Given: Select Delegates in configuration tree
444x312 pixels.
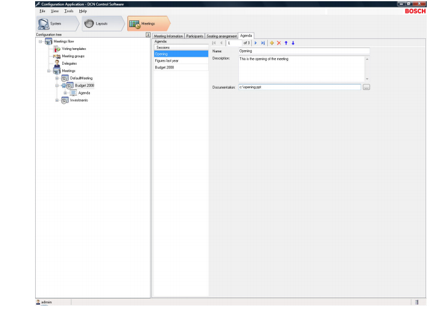Looking at the screenshot, I should [x=70, y=64].
